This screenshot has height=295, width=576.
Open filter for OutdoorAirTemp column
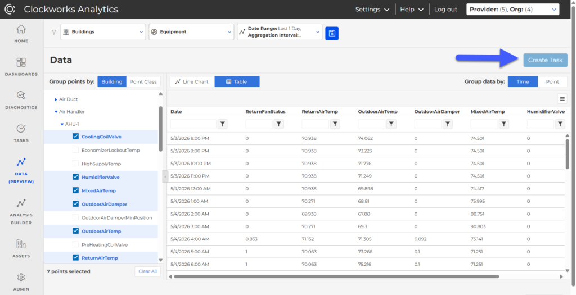(x=391, y=124)
